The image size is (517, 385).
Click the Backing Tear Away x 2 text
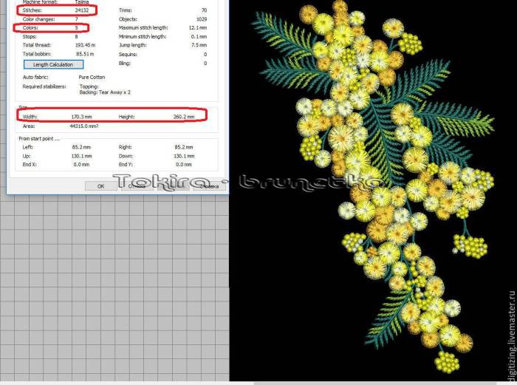(x=103, y=92)
